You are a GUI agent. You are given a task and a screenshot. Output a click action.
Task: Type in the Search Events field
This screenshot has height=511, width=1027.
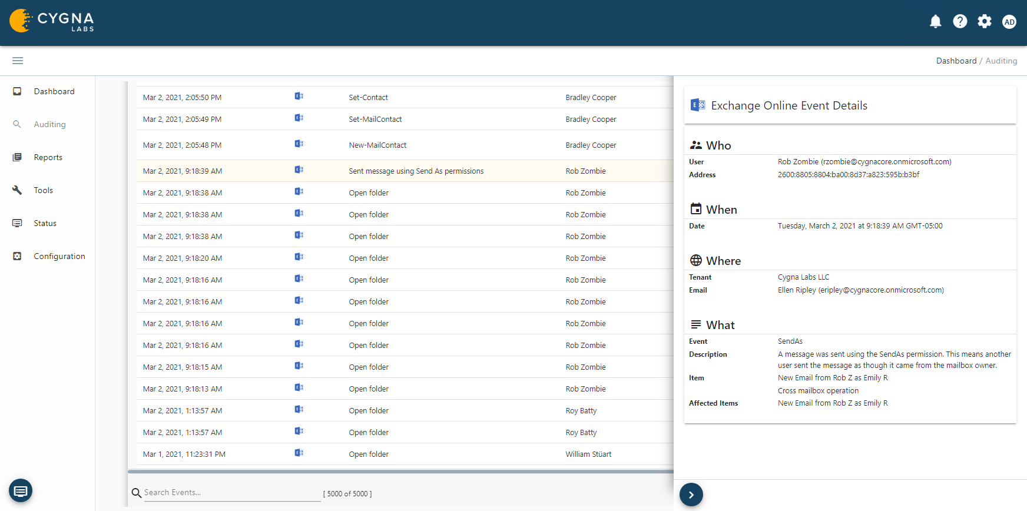click(x=231, y=493)
